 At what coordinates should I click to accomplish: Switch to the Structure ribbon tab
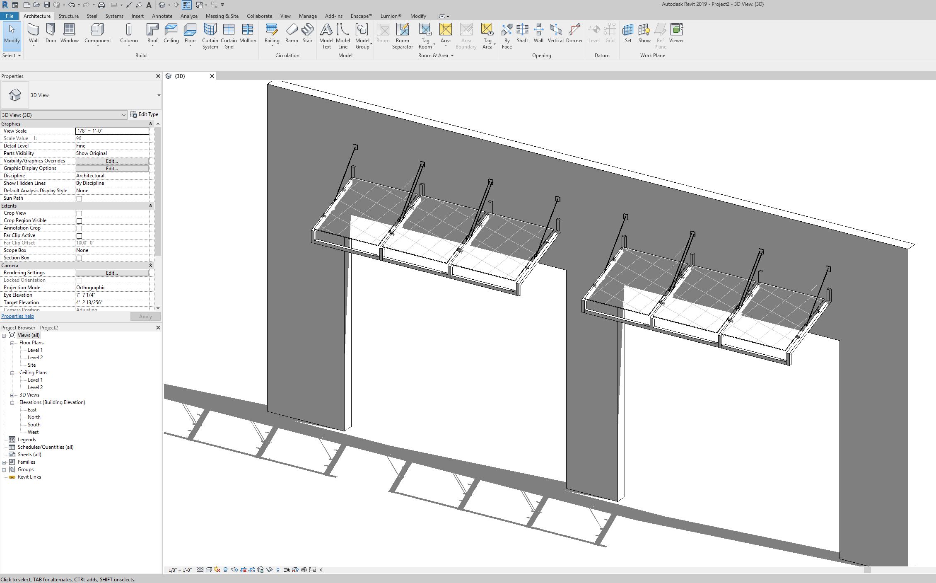click(68, 16)
